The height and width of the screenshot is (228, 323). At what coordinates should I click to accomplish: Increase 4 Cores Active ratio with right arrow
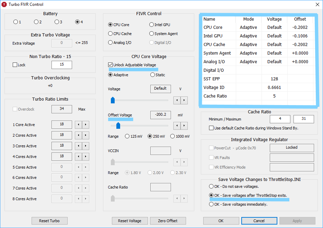point(86,157)
